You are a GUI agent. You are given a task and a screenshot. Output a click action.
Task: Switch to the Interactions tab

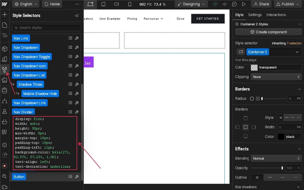[276, 15]
